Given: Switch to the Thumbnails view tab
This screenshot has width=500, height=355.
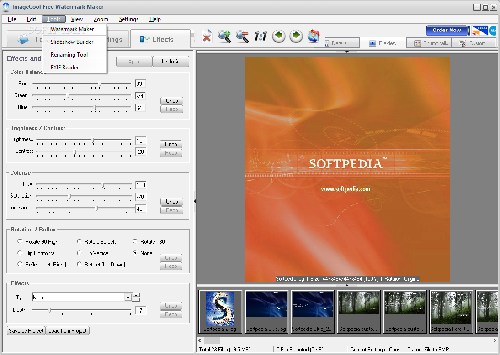Looking at the screenshot, I should 431,43.
